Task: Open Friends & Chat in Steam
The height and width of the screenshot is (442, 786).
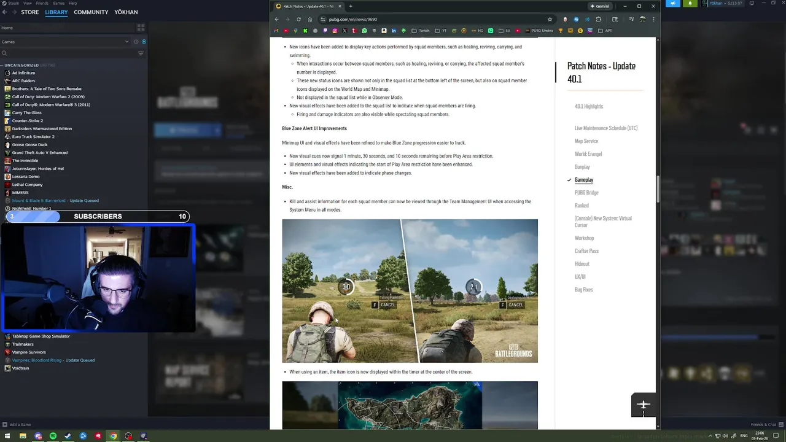Action: pos(766,424)
